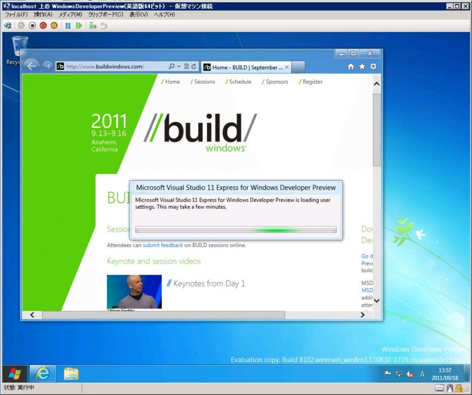Open guest Start button
The image size is (472, 395).
pyautogui.click(x=14, y=374)
